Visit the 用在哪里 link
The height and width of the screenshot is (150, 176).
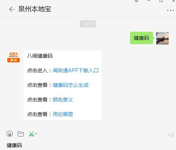[x=63, y=114]
